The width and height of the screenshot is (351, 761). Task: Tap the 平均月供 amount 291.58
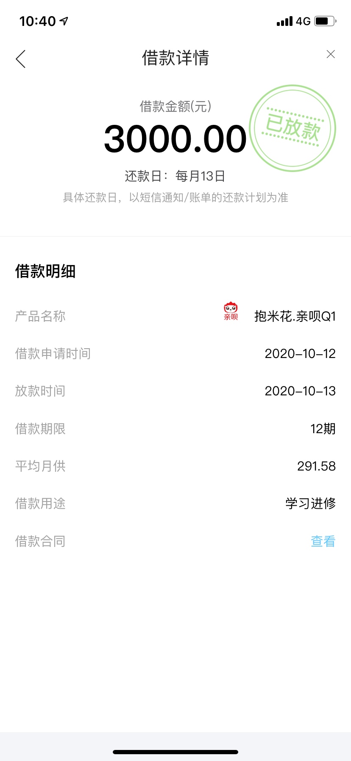click(x=316, y=466)
